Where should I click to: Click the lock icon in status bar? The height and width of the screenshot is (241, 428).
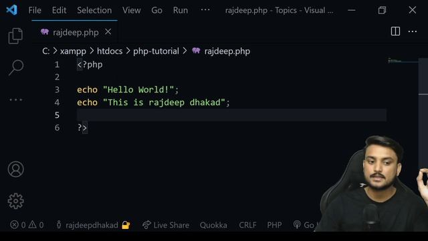(x=126, y=225)
